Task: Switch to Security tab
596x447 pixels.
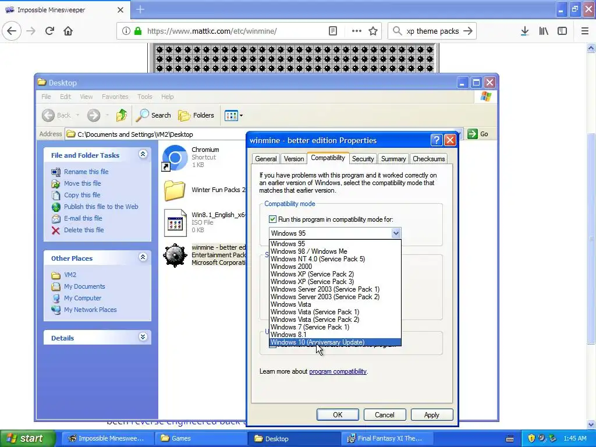Action: click(363, 159)
